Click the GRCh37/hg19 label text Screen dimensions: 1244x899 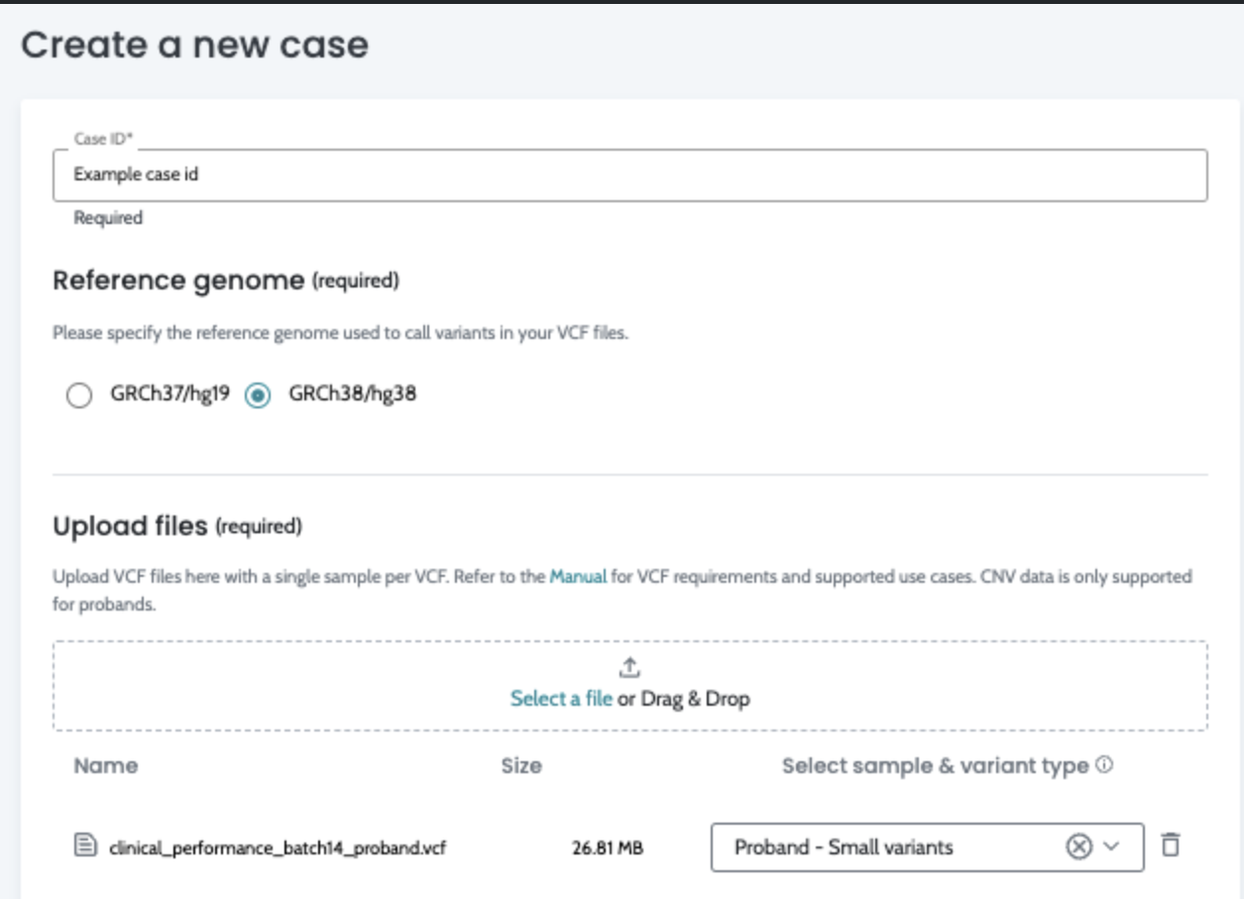point(170,394)
